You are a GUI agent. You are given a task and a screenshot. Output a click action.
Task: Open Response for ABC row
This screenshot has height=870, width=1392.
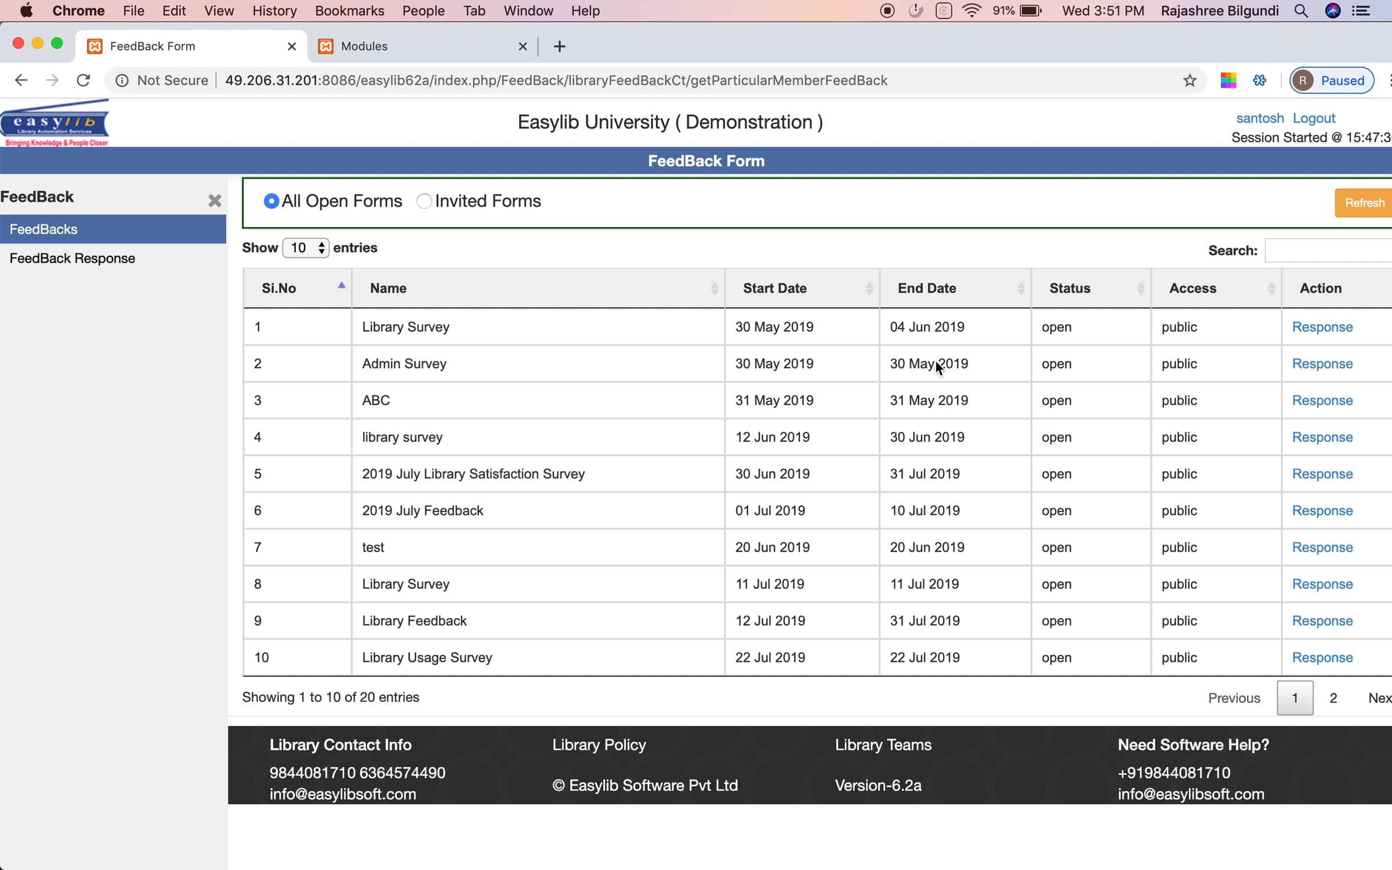(1322, 400)
